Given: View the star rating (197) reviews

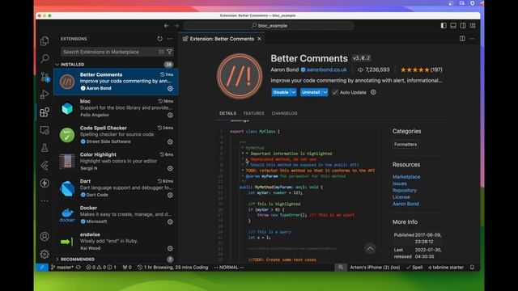Looking at the screenshot, I should (x=421, y=70).
